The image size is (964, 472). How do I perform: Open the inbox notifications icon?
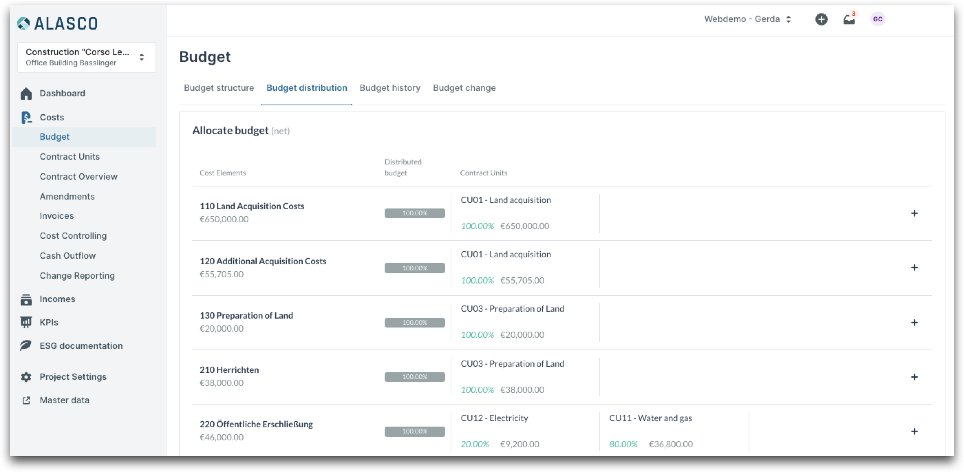click(849, 20)
